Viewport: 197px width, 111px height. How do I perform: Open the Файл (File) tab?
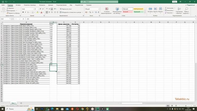tap(3, 5)
